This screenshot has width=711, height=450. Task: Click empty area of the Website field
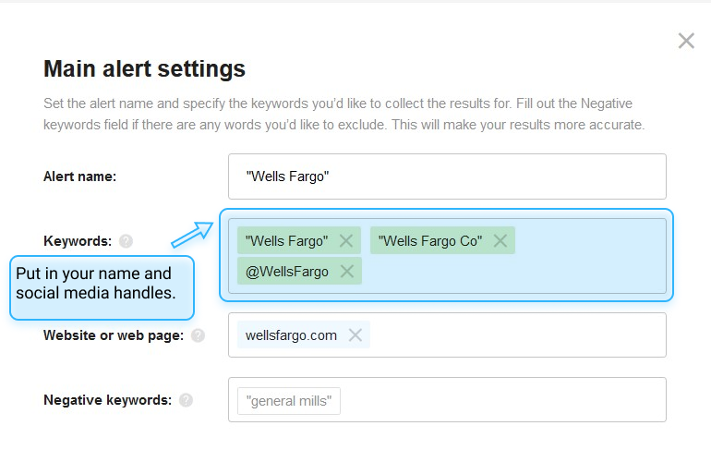tap(517, 335)
